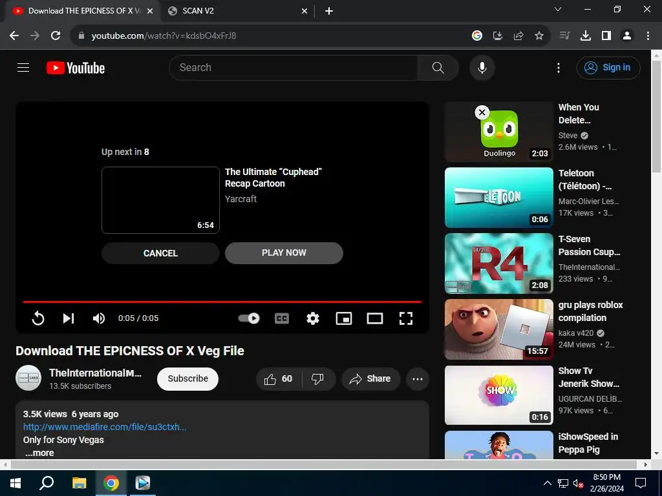This screenshot has width=662, height=496.
Task: Open Show Tv Jenerik video thumbnail
Action: click(498, 395)
